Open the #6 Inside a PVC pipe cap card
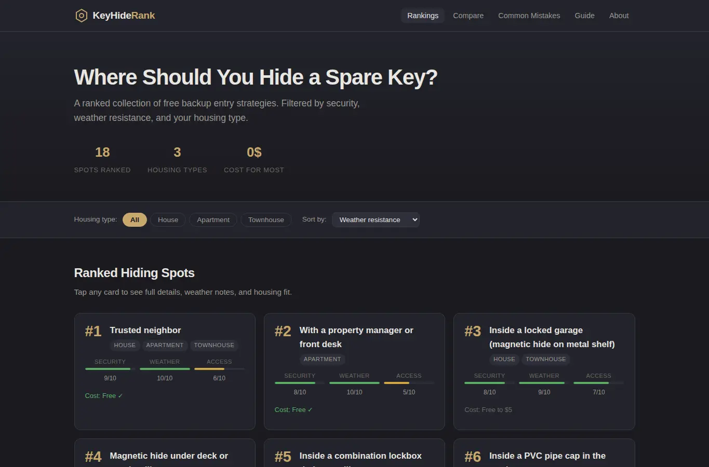Image resolution: width=709 pixels, height=467 pixels. (544, 453)
